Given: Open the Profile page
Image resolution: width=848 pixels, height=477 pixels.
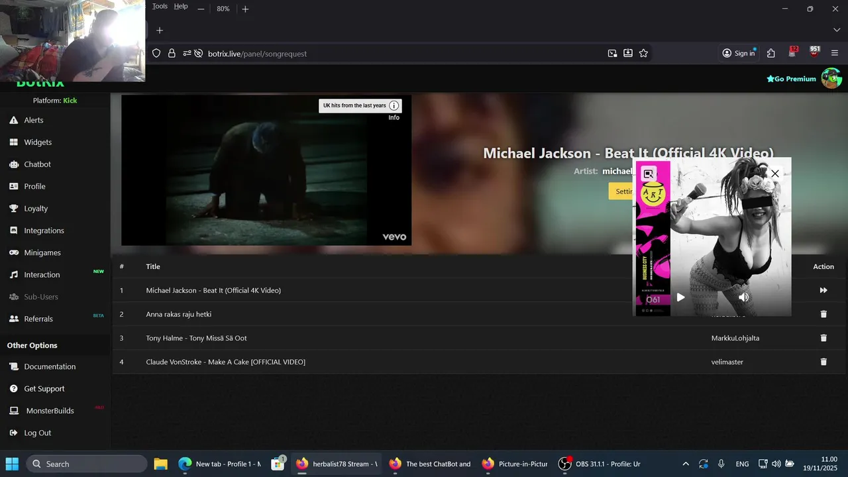Looking at the screenshot, I should click(34, 186).
